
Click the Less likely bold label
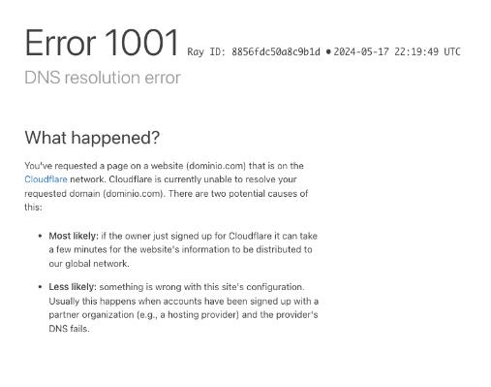click(73, 287)
